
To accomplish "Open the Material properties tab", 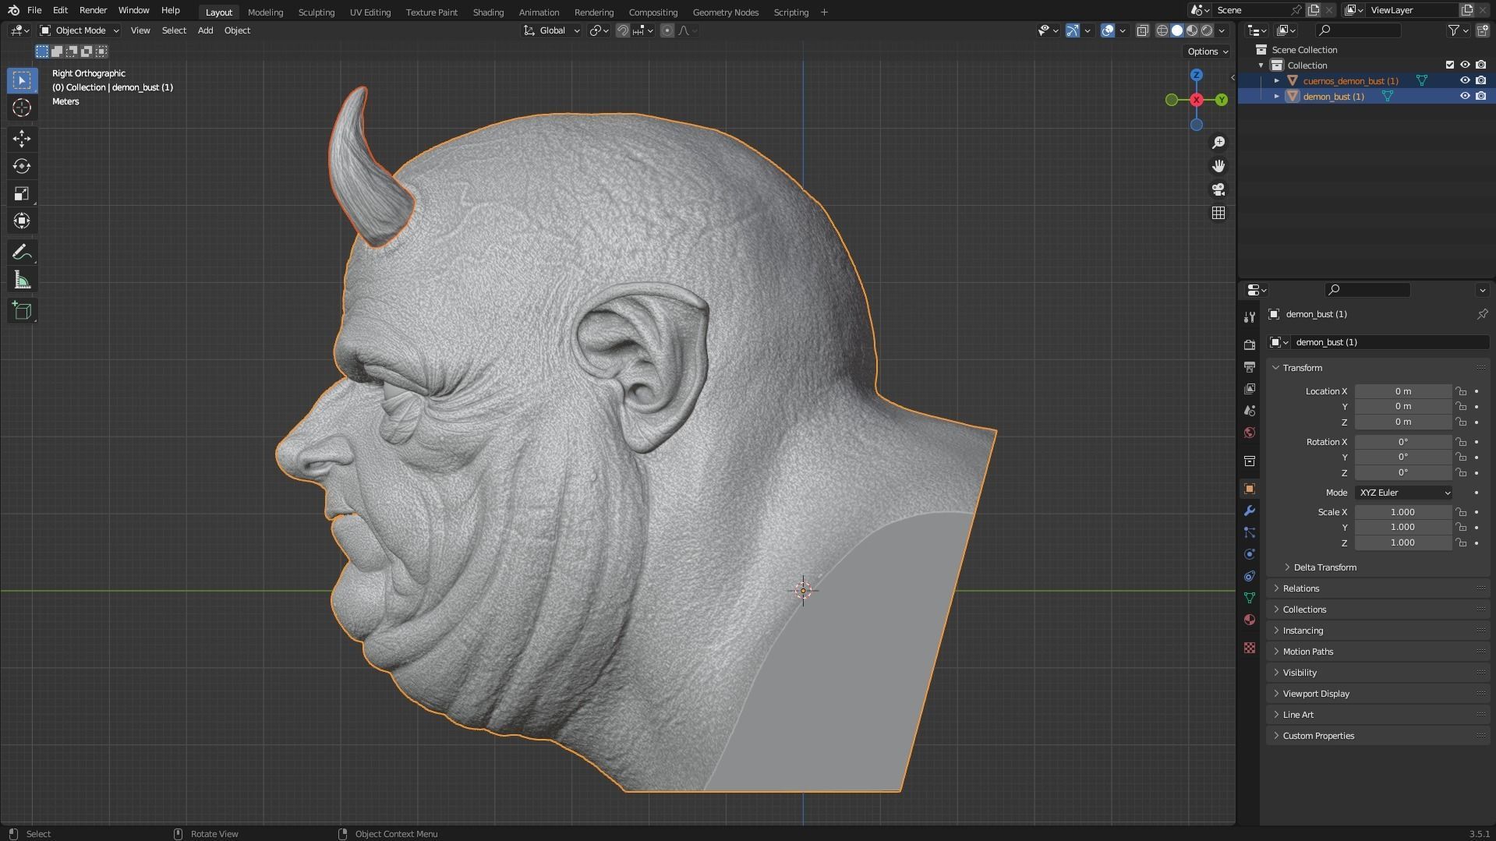I will click(1250, 620).
